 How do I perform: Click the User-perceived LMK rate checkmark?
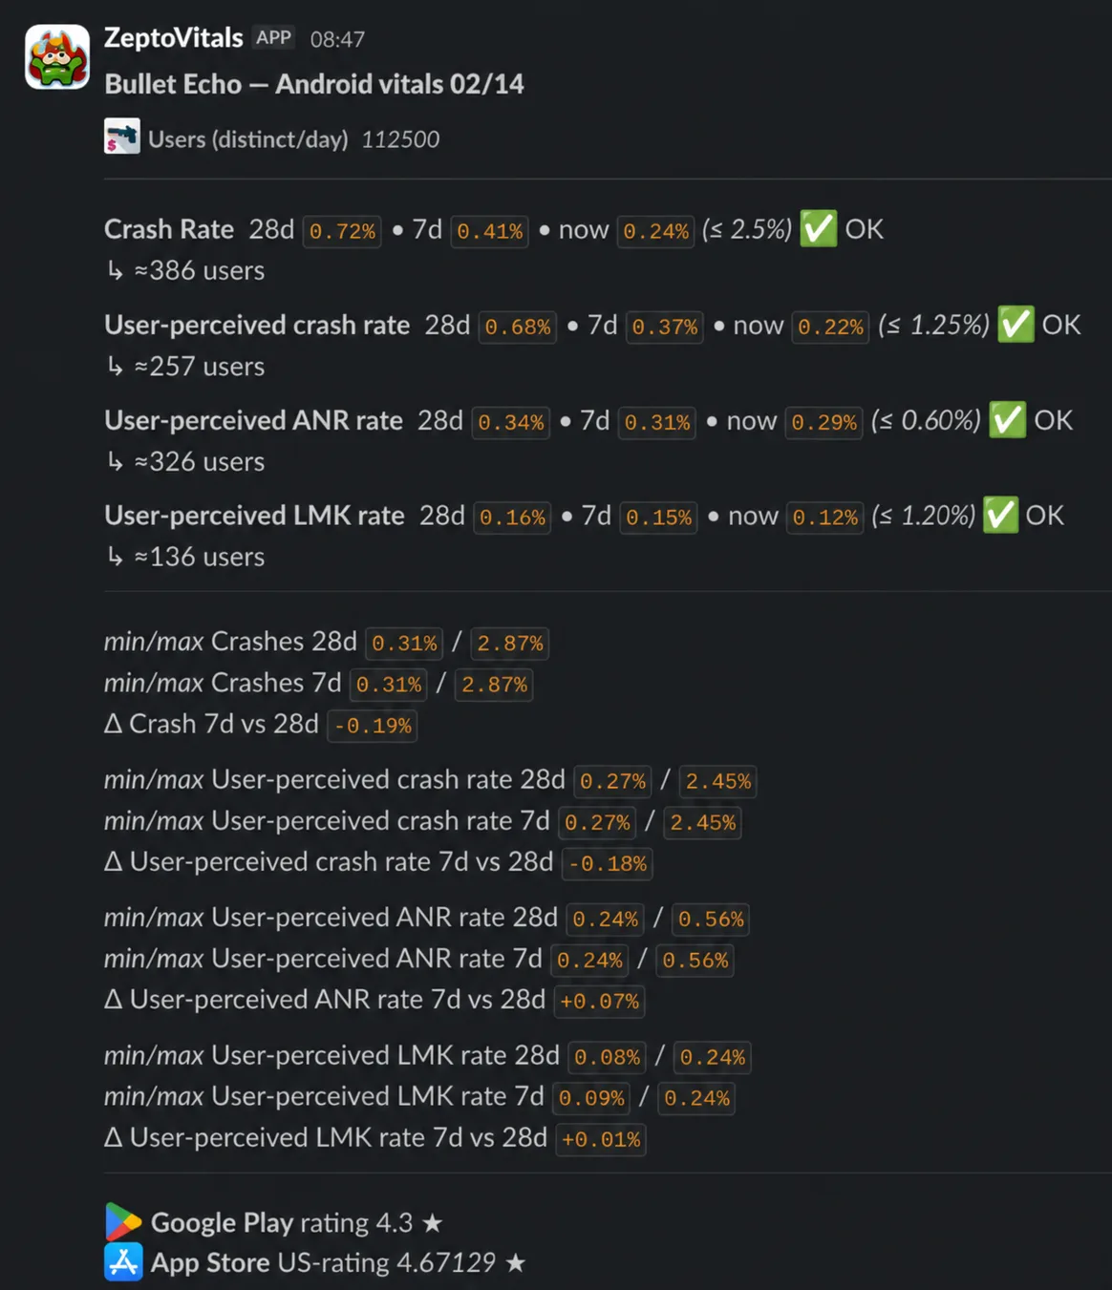click(x=1000, y=516)
